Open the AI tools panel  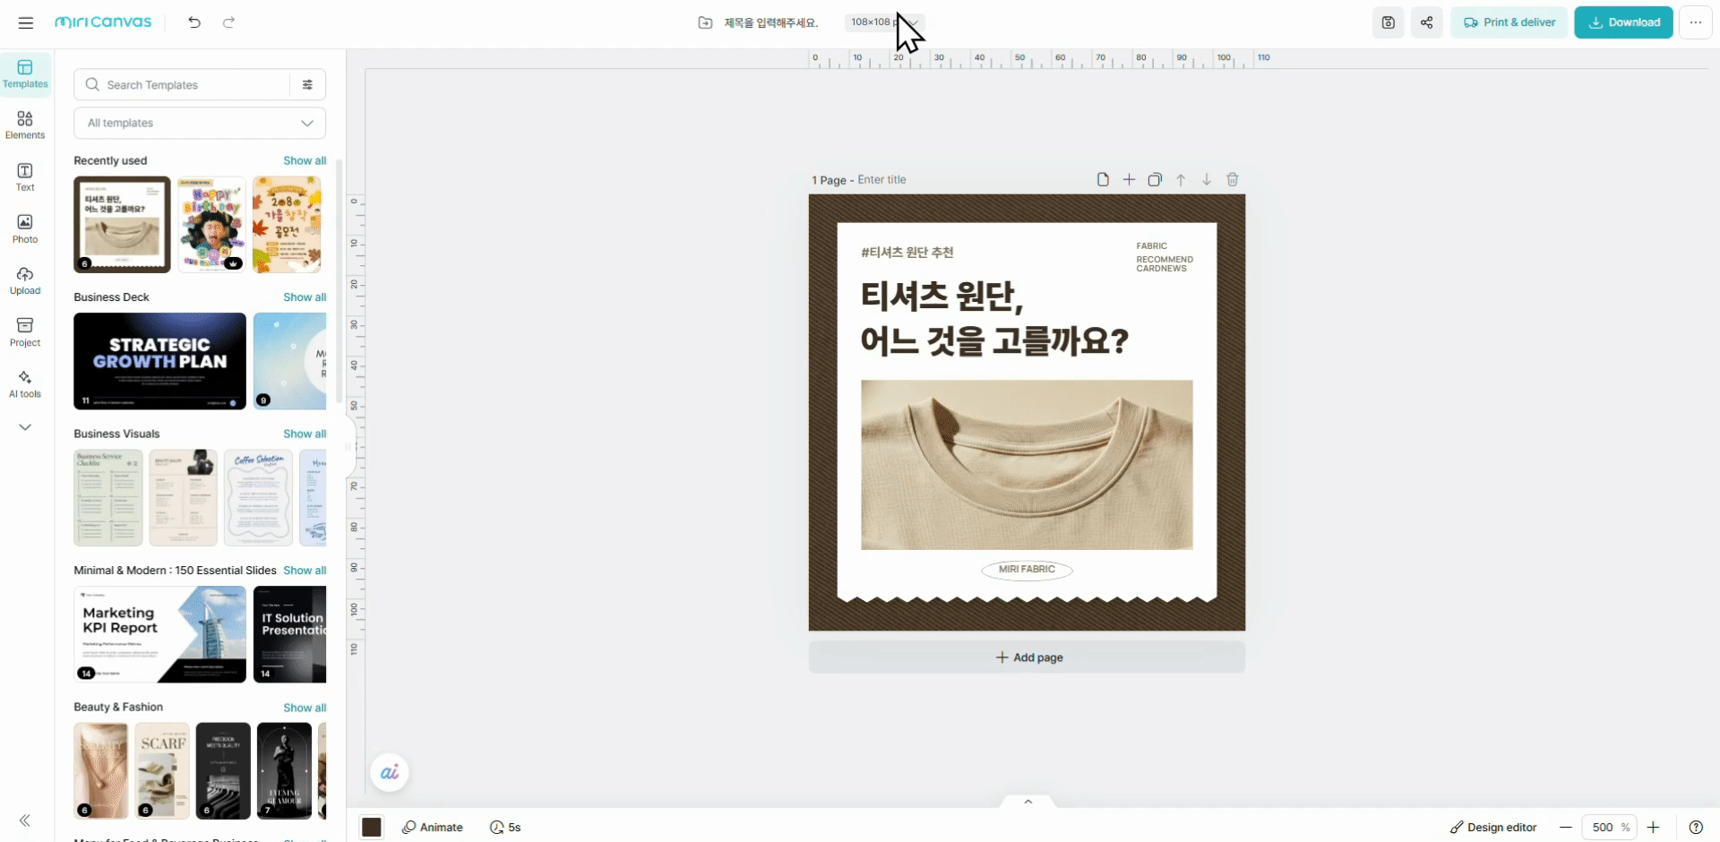[x=24, y=382]
